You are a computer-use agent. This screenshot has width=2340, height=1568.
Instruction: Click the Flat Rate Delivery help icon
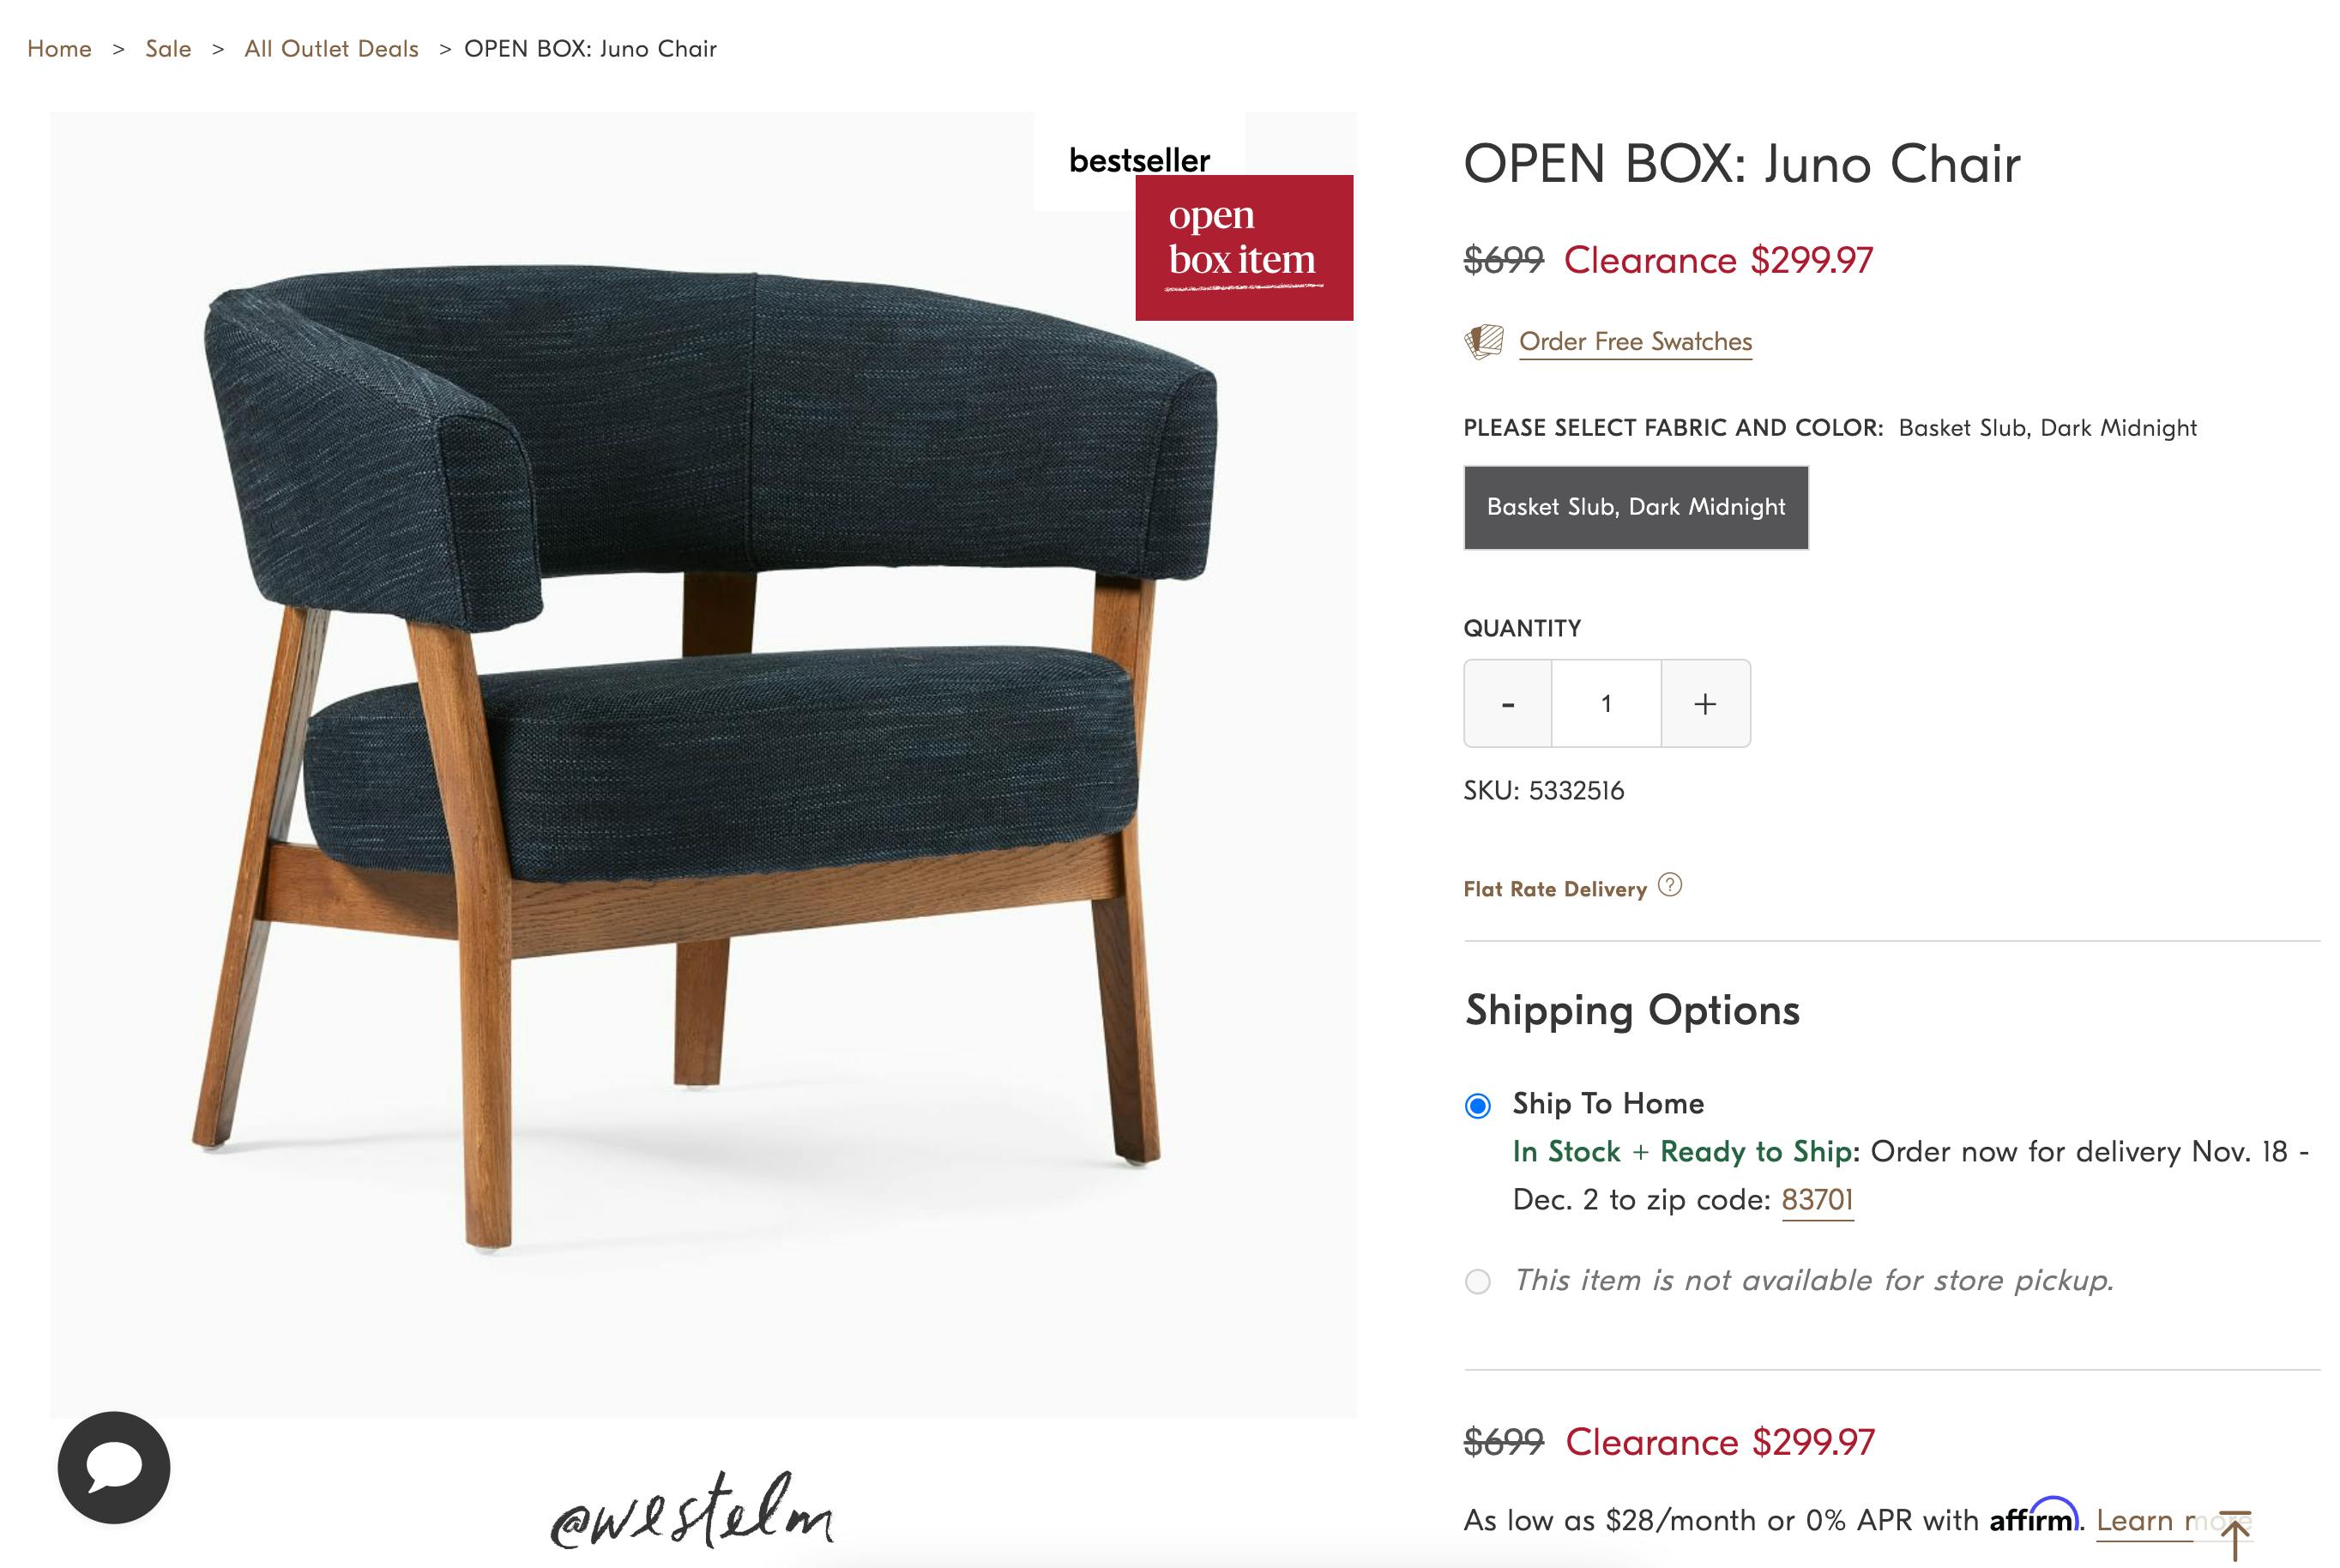[1670, 885]
